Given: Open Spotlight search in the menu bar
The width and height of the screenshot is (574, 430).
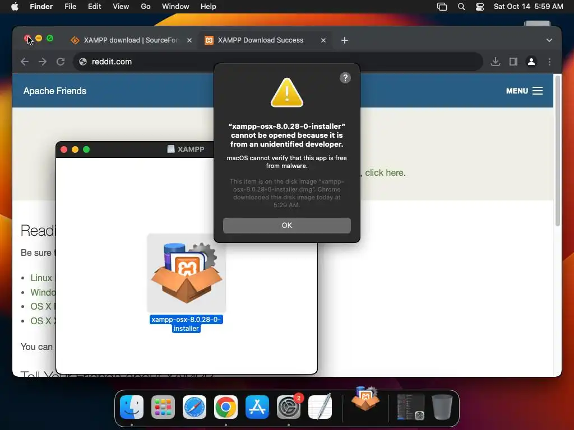Looking at the screenshot, I should pyautogui.click(x=461, y=7).
